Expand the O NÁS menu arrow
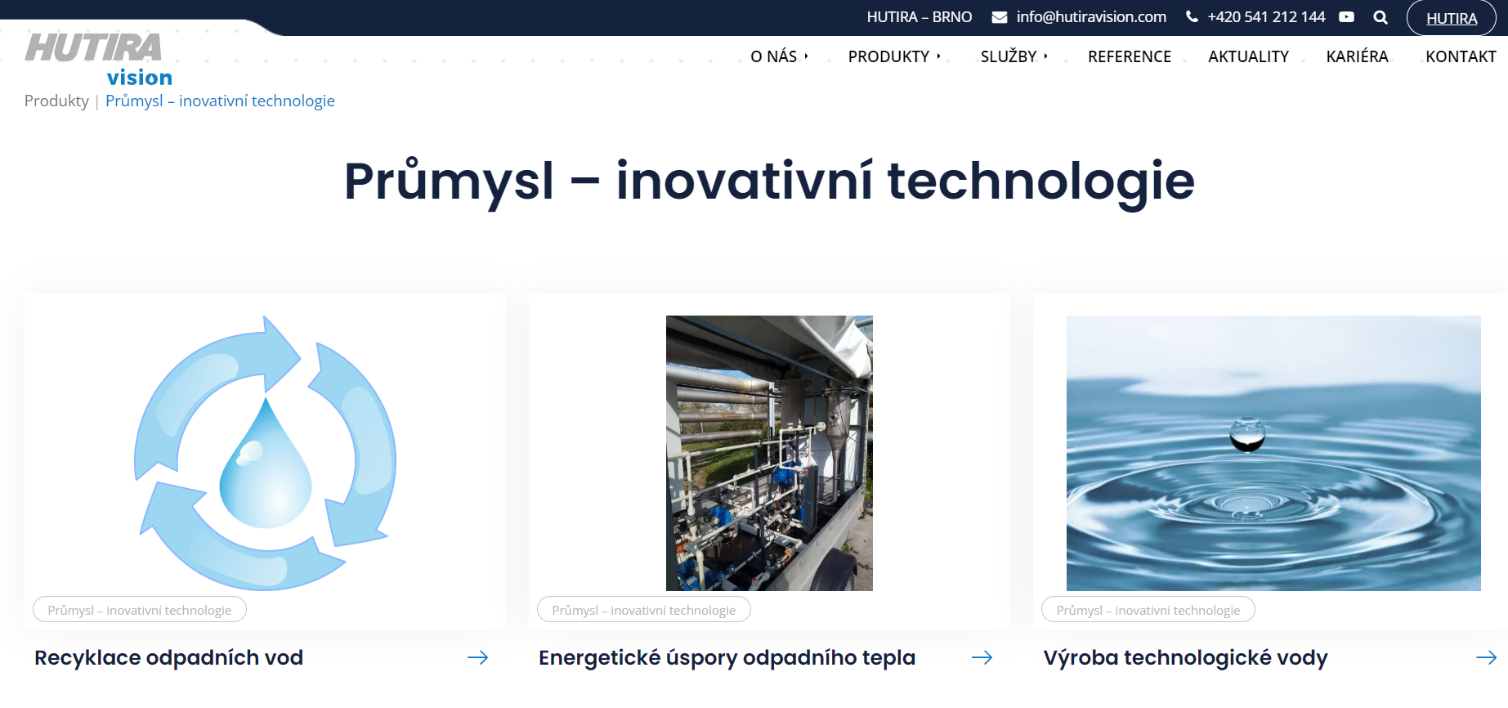Viewport: 1508px width, 708px height. pos(806,56)
